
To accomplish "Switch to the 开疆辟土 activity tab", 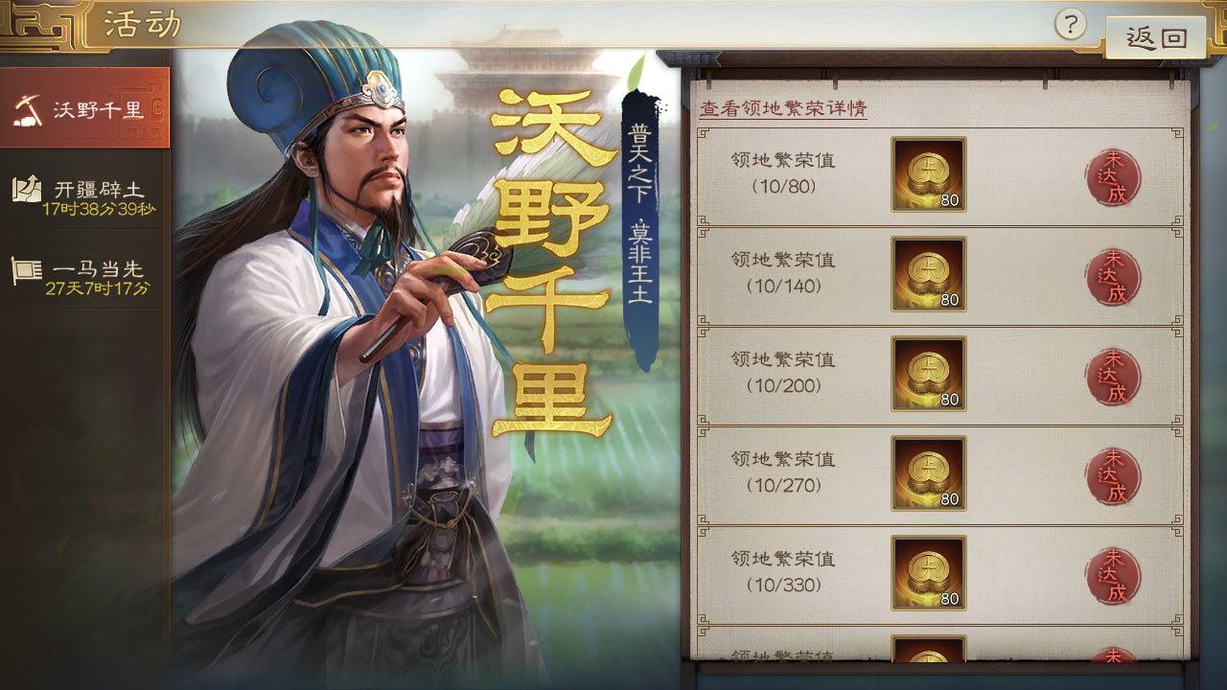I will click(x=84, y=195).
